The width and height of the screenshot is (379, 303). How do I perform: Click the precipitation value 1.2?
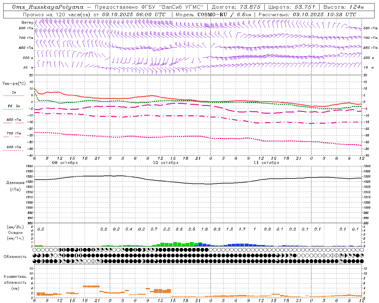click(x=229, y=229)
